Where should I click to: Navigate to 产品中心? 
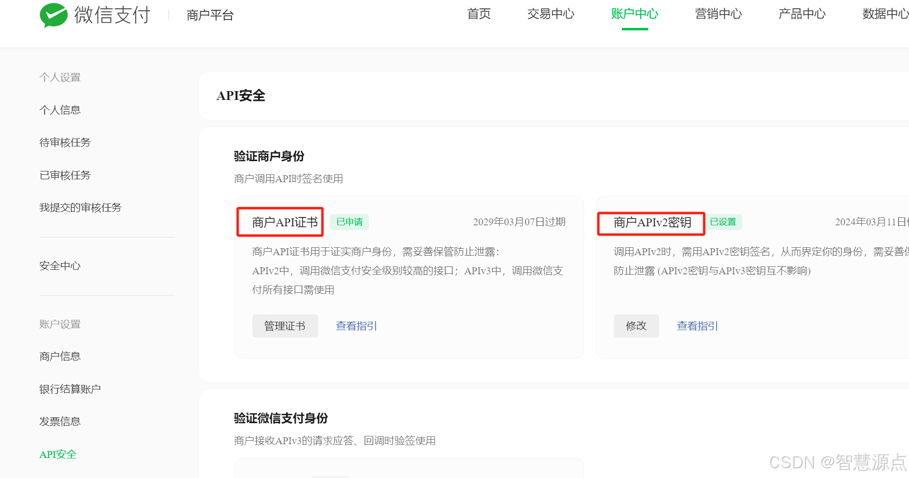(x=801, y=14)
